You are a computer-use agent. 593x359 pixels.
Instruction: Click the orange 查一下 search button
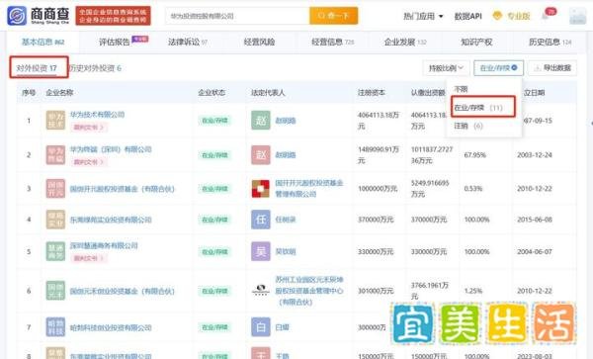click(x=334, y=16)
